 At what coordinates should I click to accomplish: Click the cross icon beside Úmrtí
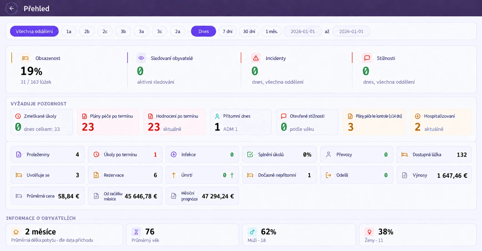click(174, 175)
